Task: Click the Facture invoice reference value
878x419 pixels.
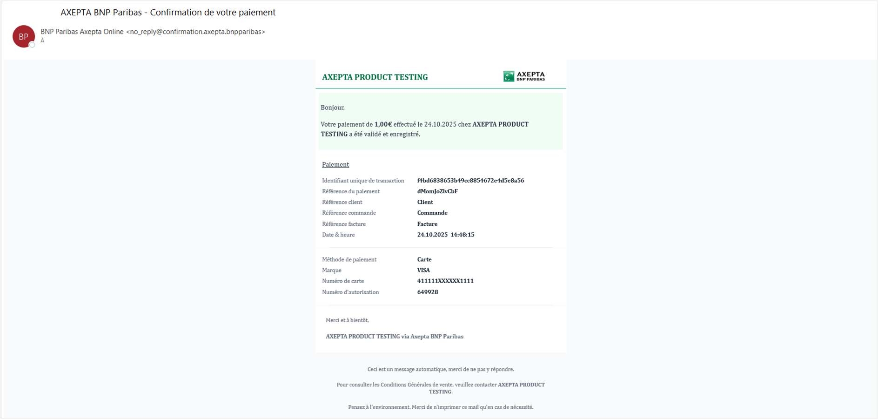Action: 427,224
